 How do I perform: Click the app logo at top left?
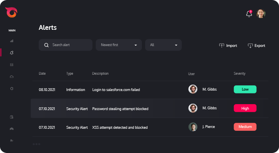tap(11, 12)
